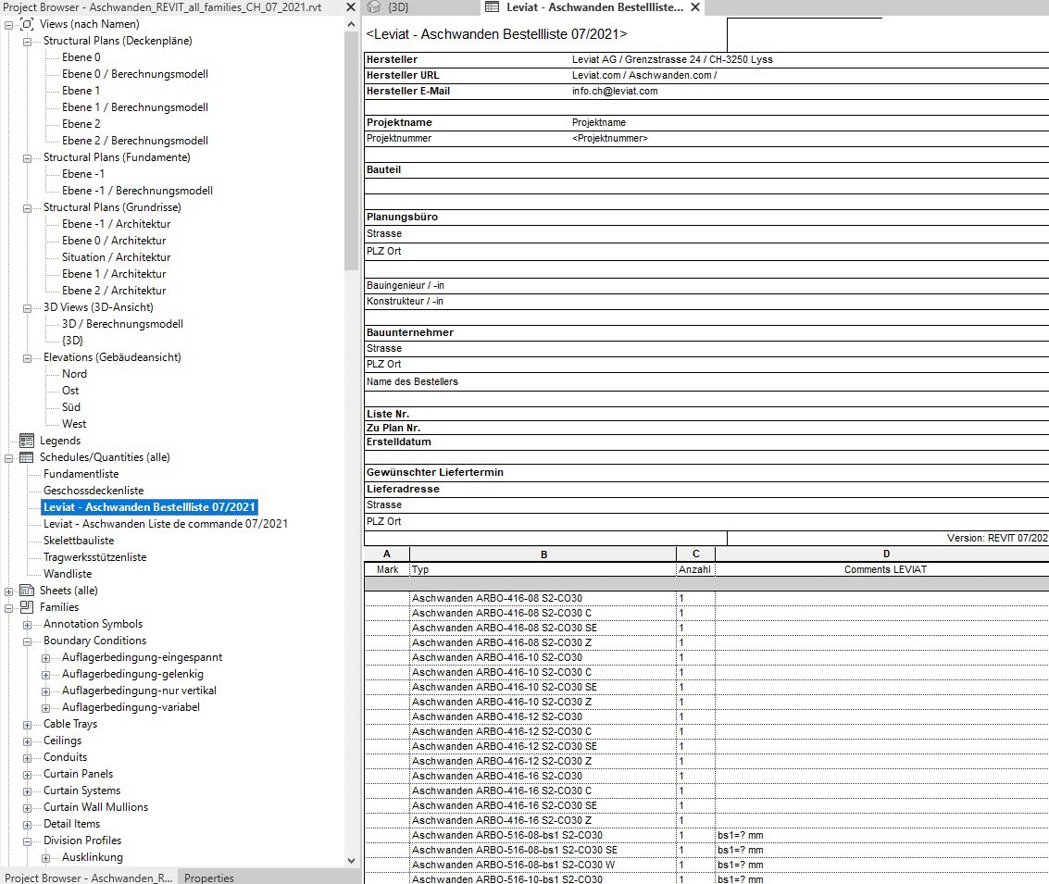Open the Geschossdeckenliste schedule

point(94,491)
